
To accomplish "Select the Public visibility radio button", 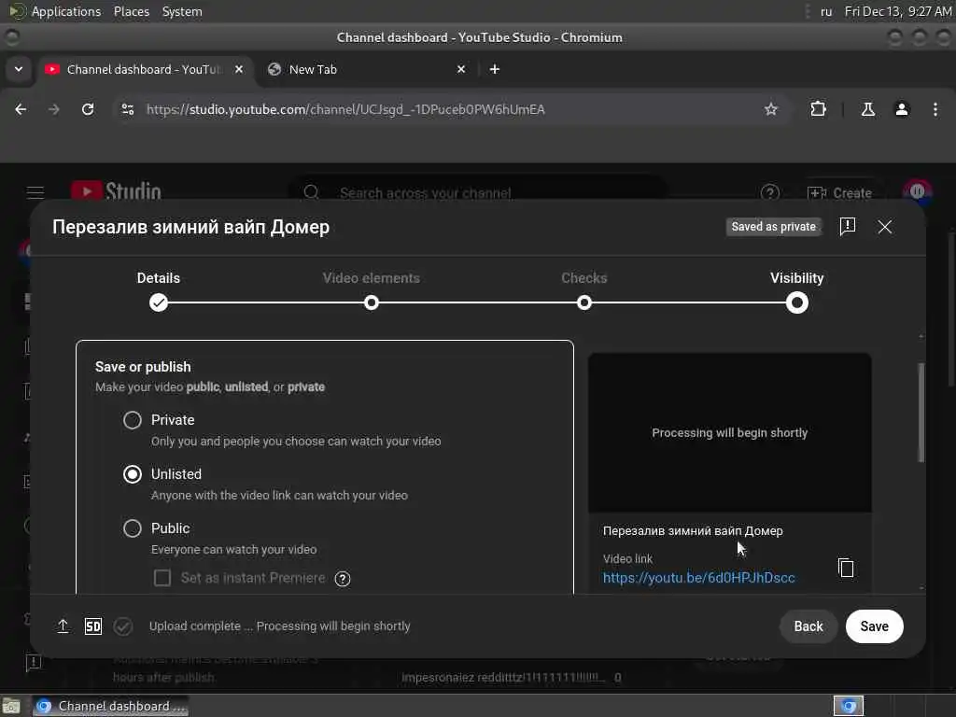I will [x=133, y=528].
